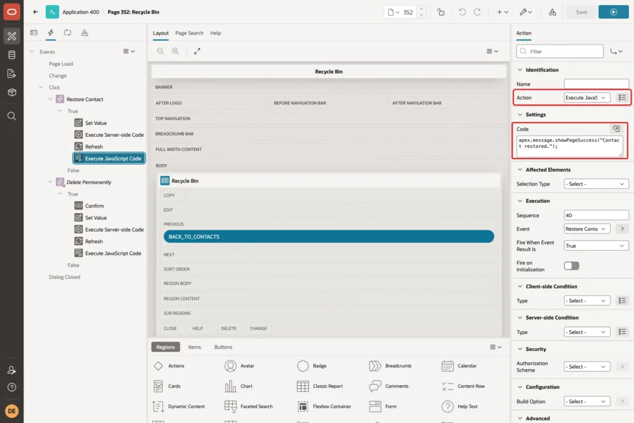This screenshot has height=423, width=634.
Task: Click the Name input field
Action: coord(596,84)
